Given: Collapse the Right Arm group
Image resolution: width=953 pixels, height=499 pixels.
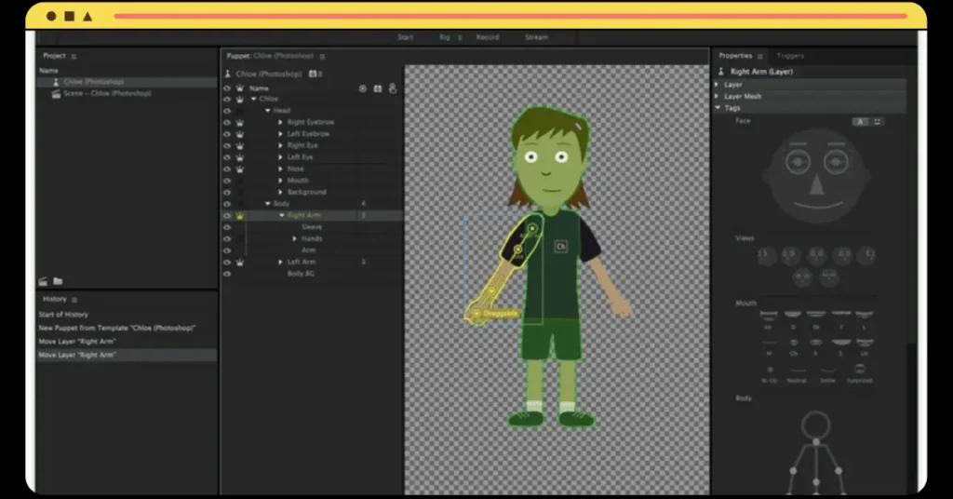Looking at the screenshot, I should coord(282,216).
